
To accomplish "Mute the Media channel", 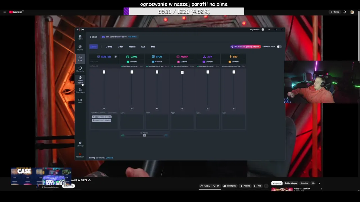I will [182, 109].
